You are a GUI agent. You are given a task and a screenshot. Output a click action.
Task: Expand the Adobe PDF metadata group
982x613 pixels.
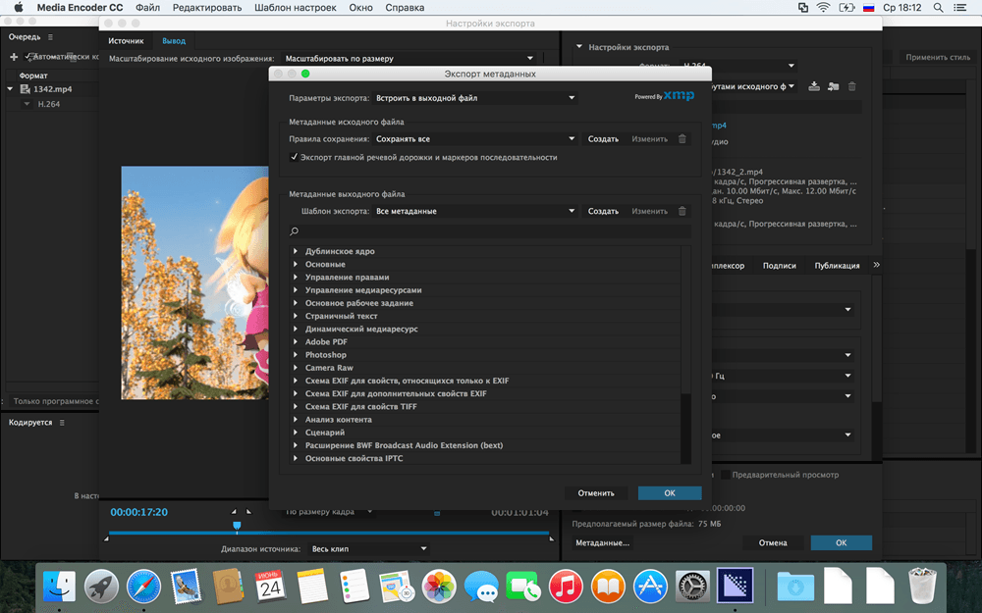point(296,341)
